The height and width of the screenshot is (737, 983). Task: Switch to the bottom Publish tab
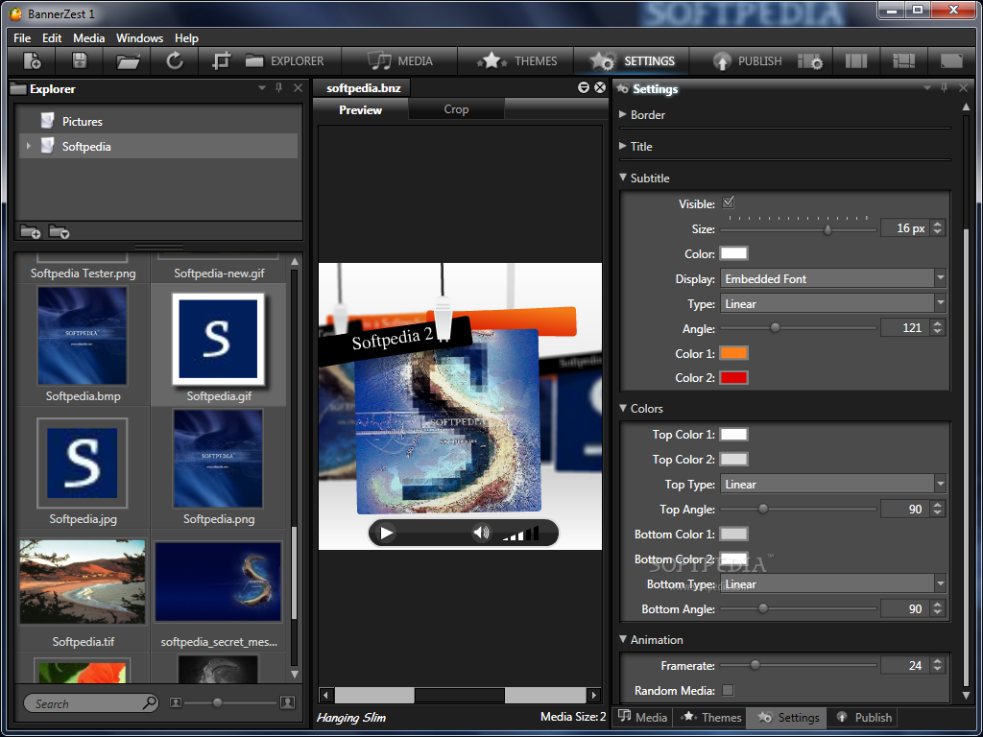pos(864,717)
